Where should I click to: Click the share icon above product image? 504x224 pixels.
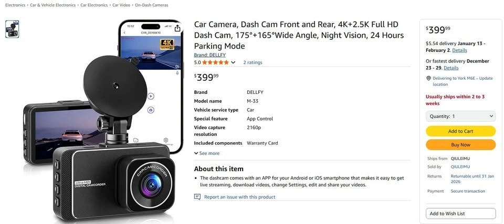[177, 28]
